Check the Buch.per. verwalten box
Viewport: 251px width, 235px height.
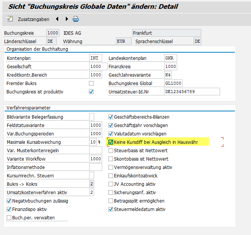(9, 218)
